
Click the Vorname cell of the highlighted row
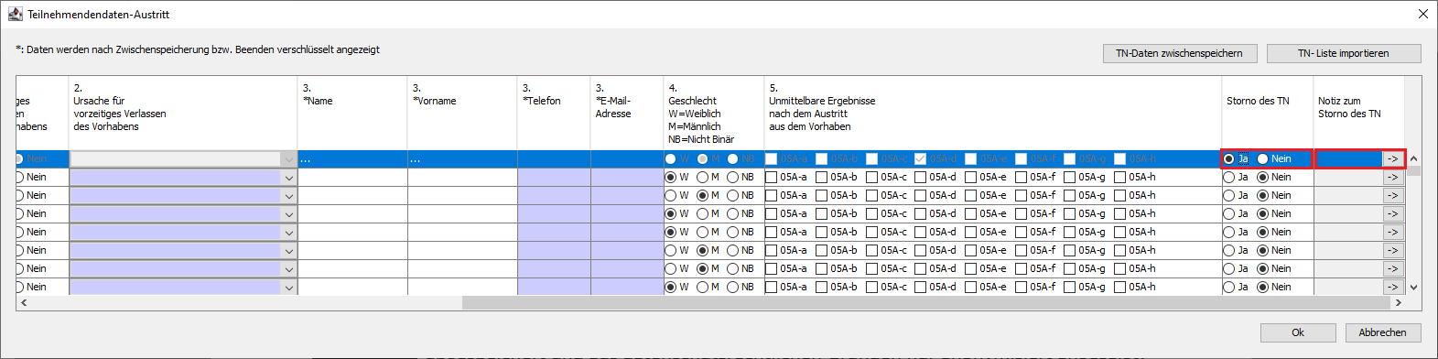(462, 158)
